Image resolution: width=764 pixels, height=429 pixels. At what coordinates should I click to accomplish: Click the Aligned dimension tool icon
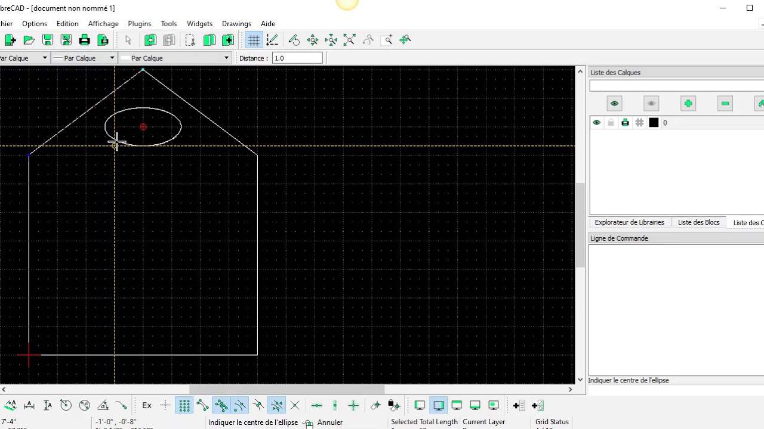coord(10,406)
